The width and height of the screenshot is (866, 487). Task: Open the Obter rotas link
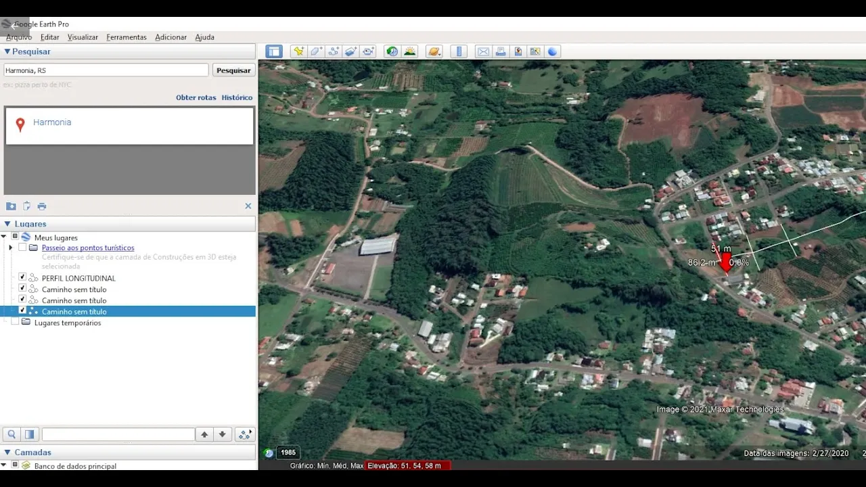click(x=196, y=97)
